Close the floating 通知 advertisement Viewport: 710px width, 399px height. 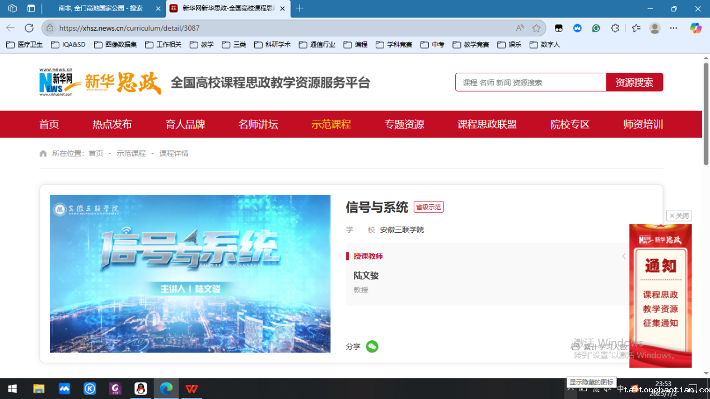point(679,216)
